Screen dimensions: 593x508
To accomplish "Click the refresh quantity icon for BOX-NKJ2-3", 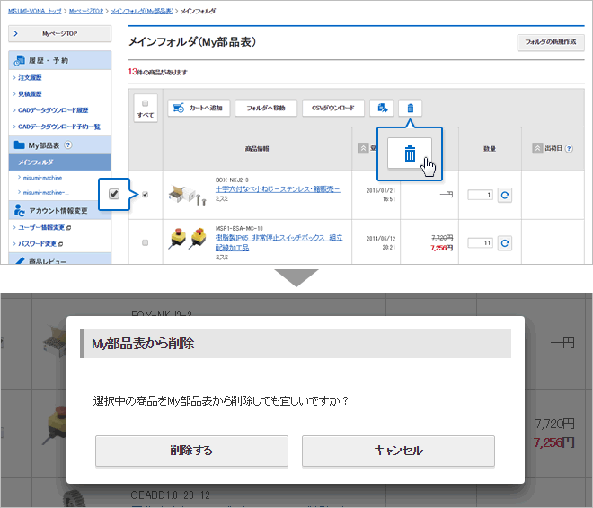I will click(505, 195).
